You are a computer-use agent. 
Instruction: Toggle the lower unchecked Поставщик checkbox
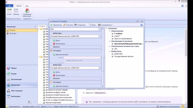[51, 82]
